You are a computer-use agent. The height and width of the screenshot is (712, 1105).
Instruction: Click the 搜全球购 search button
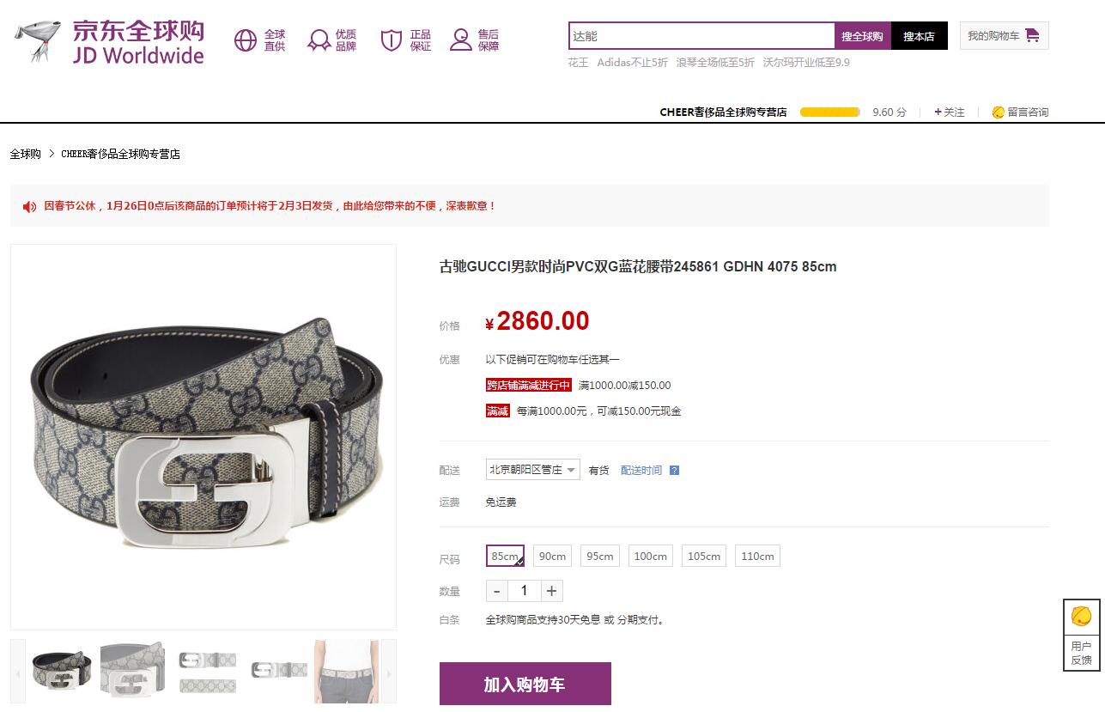[x=862, y=36]
